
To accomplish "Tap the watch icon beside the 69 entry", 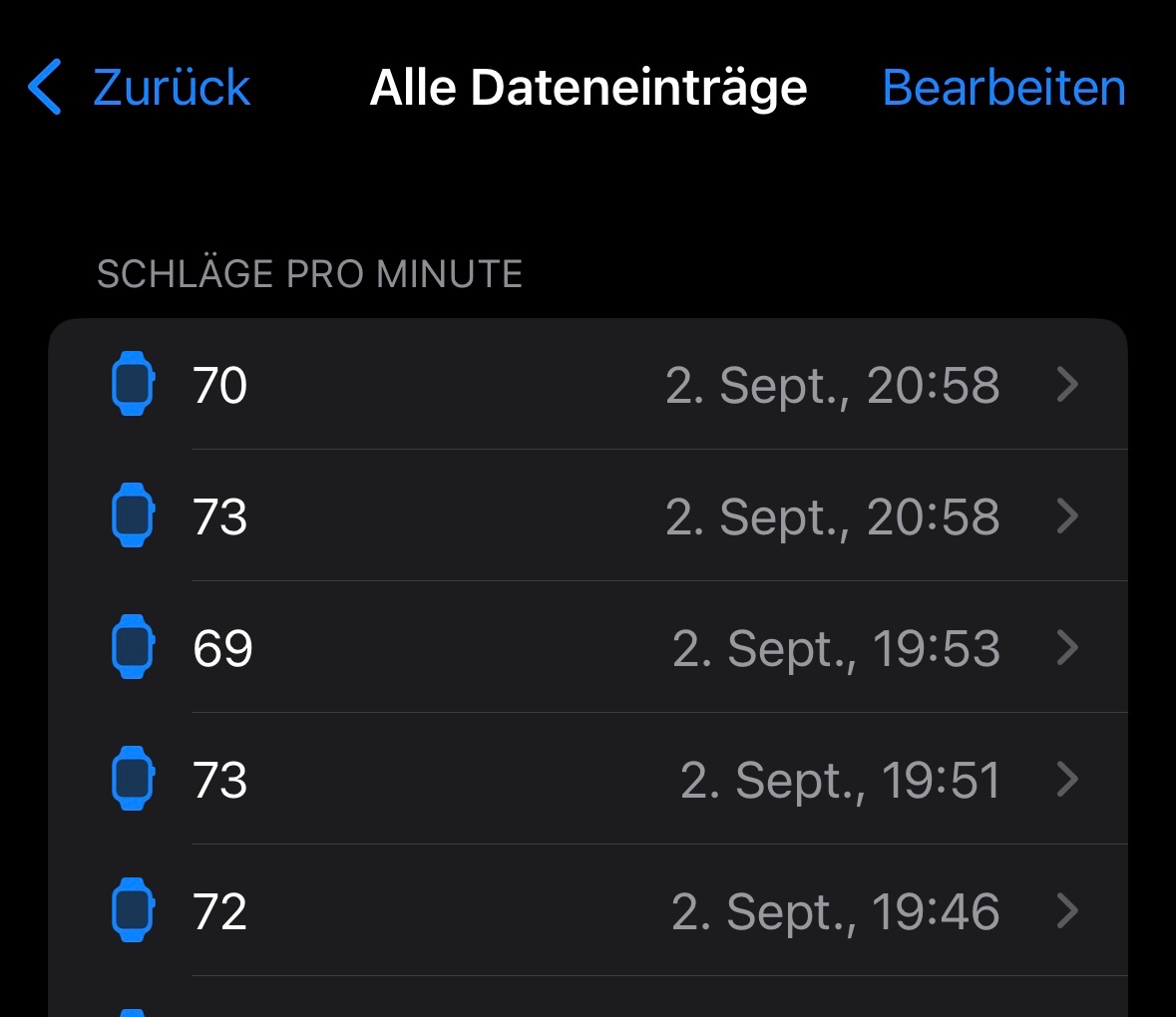I will (133, 647).
